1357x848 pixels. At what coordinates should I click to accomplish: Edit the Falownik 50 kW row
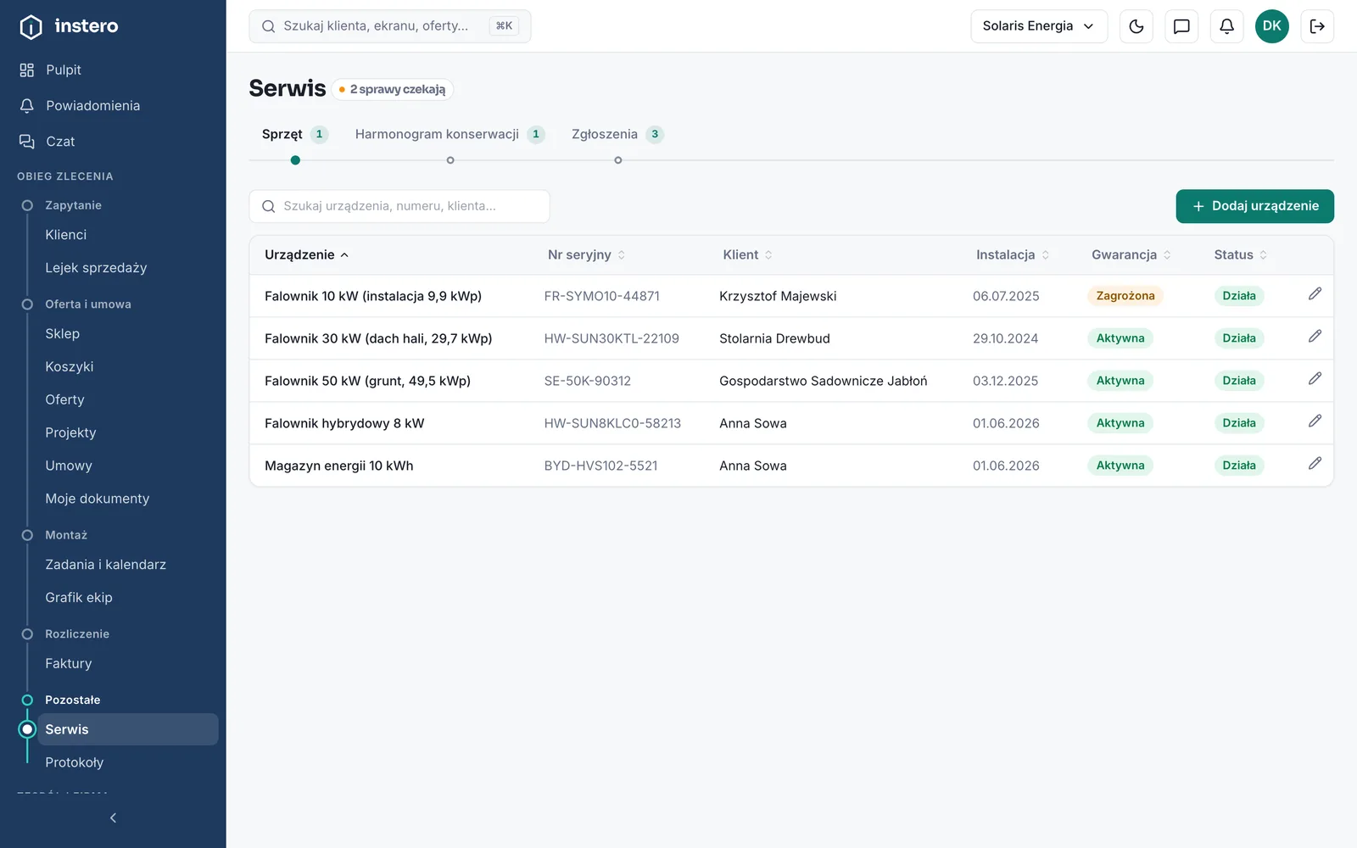(1315, 378)
